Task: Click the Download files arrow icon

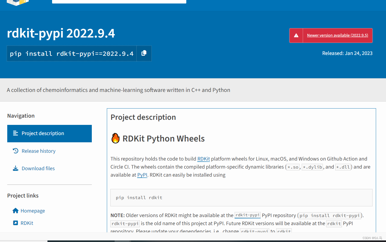Action: click(x=16, y=168)
